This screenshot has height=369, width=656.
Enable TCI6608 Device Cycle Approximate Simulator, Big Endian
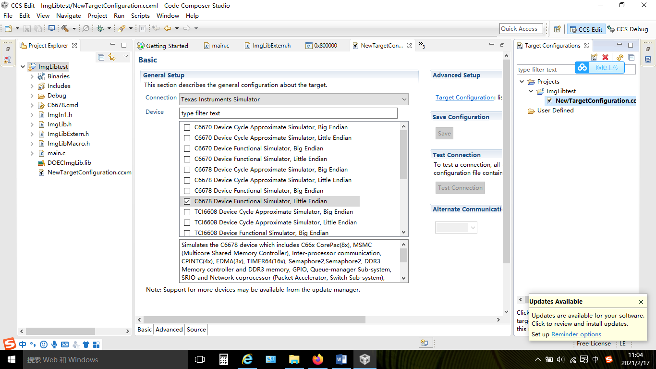pos(187,211)
